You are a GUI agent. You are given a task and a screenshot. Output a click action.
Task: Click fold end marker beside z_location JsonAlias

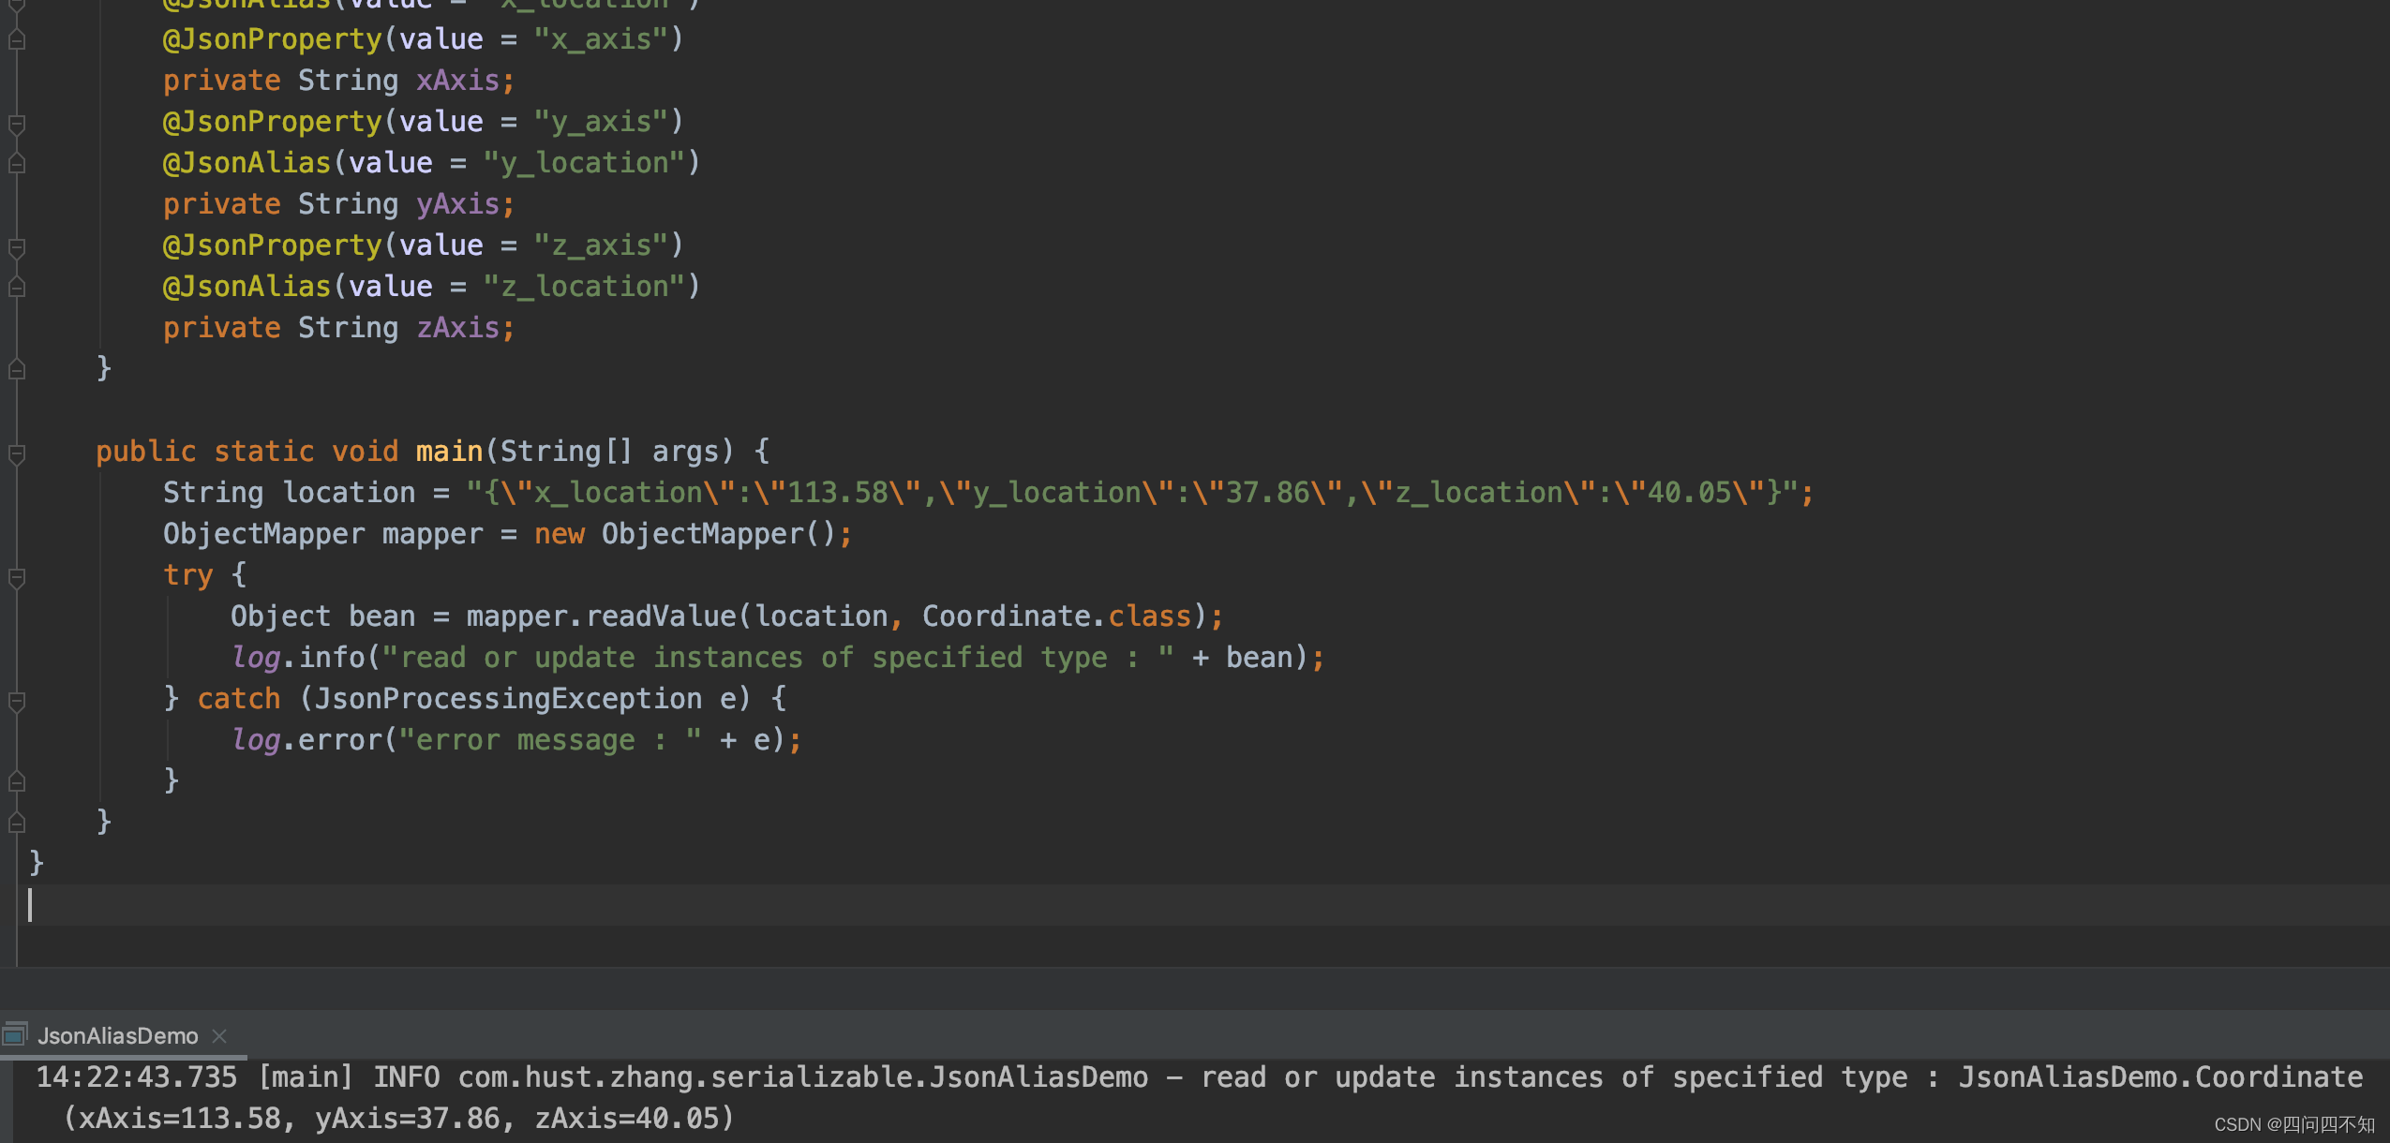pos(16,287)
